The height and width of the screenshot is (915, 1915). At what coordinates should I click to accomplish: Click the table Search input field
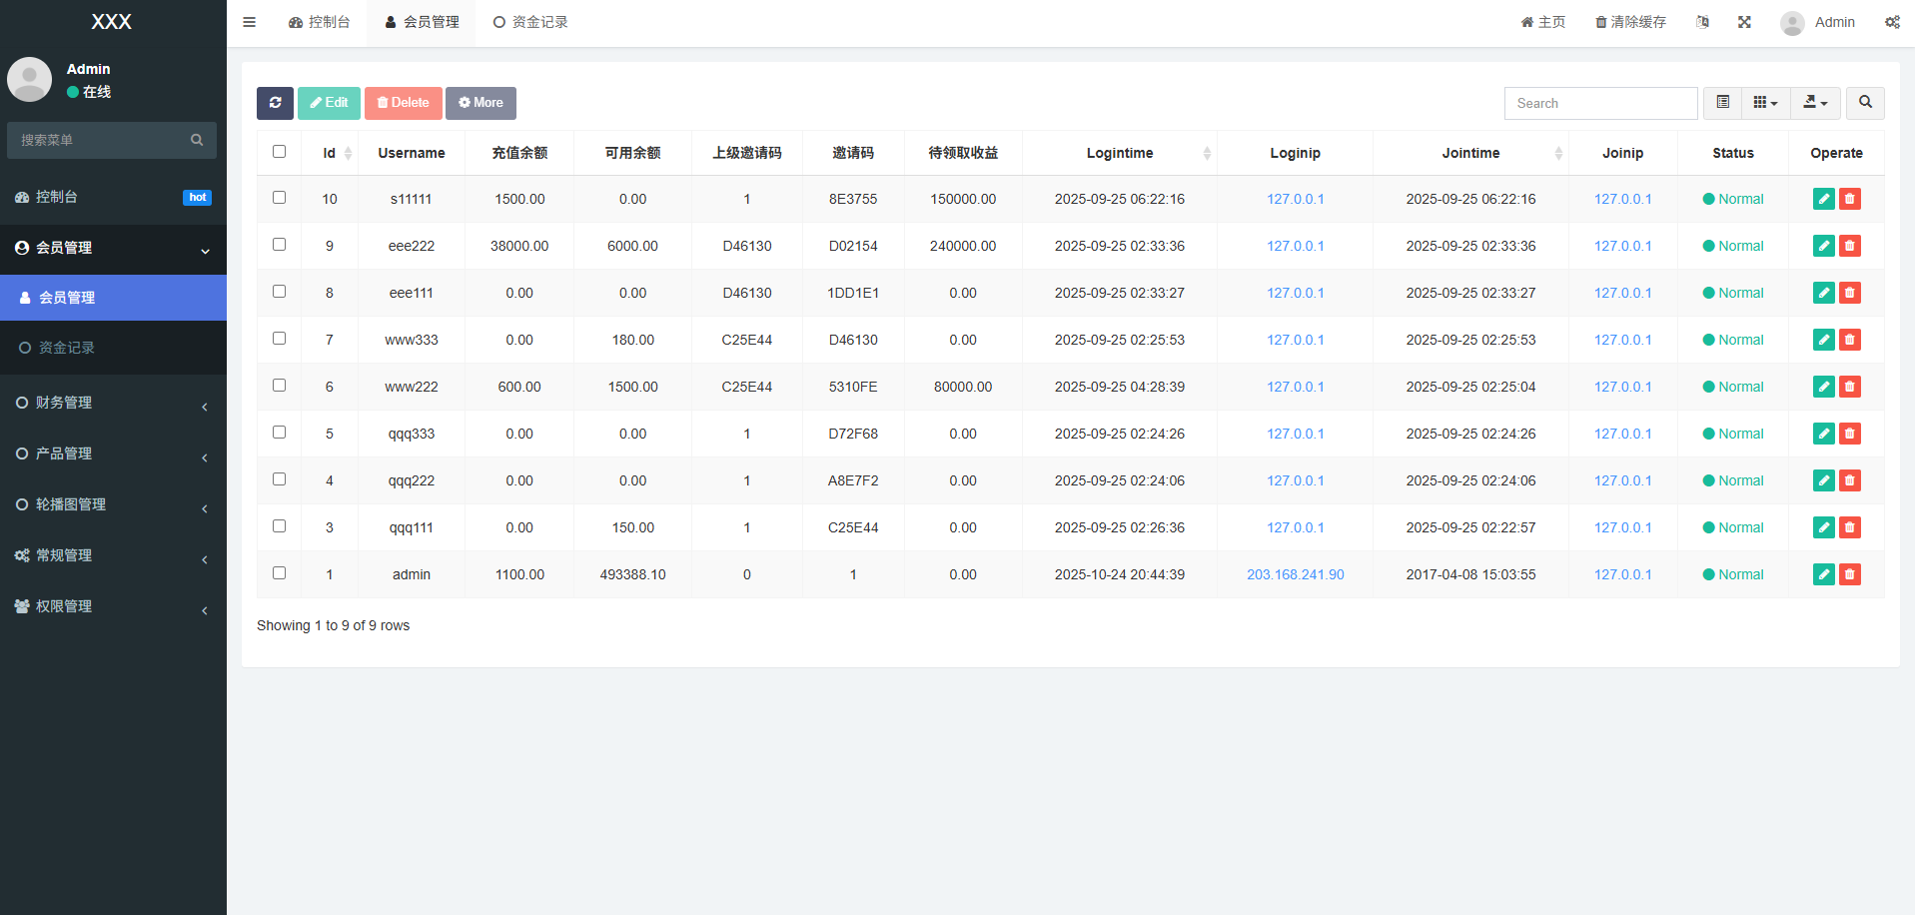pos(1600,103)
